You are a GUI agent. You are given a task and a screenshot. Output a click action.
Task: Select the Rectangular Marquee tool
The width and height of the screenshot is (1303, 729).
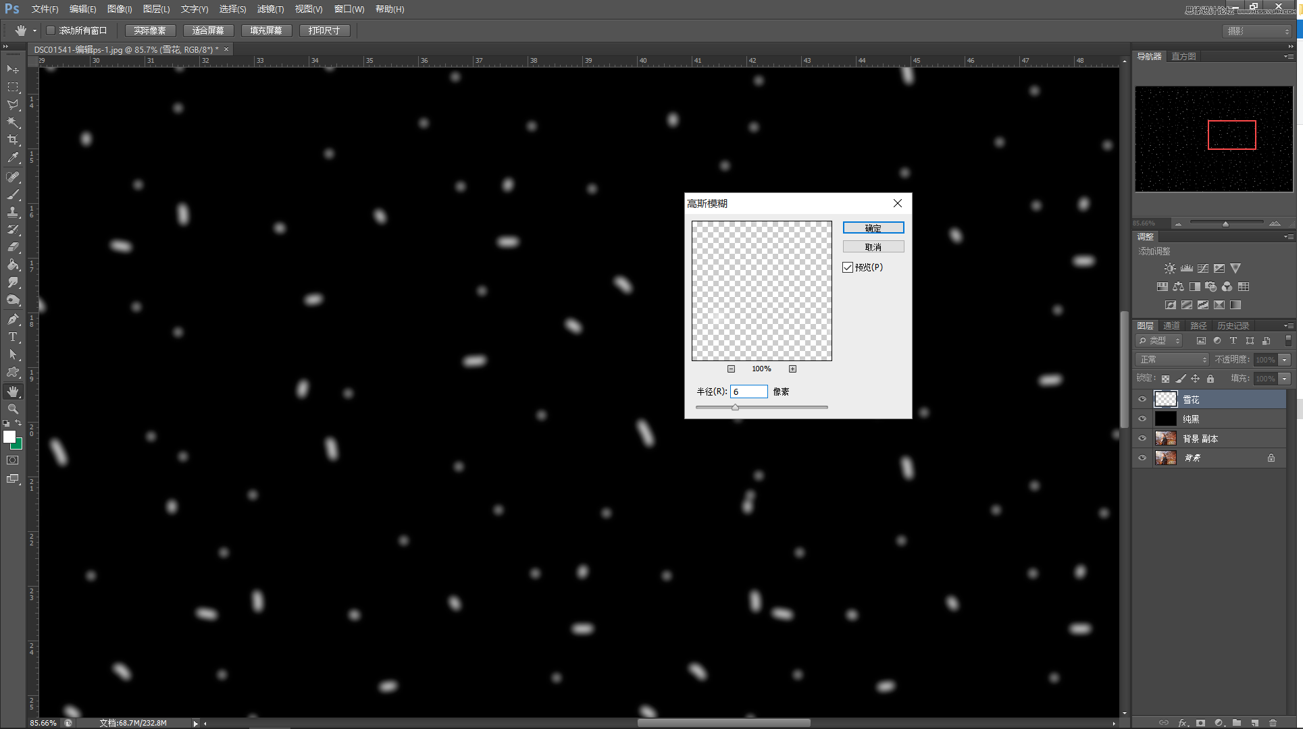coord(13,87)
